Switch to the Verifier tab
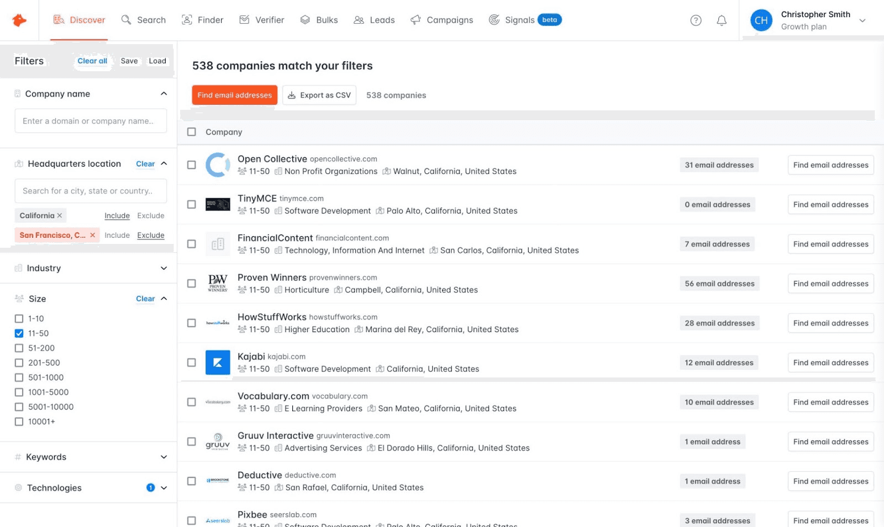The height and width of the screenshot is (527, 884). point(261,20)
